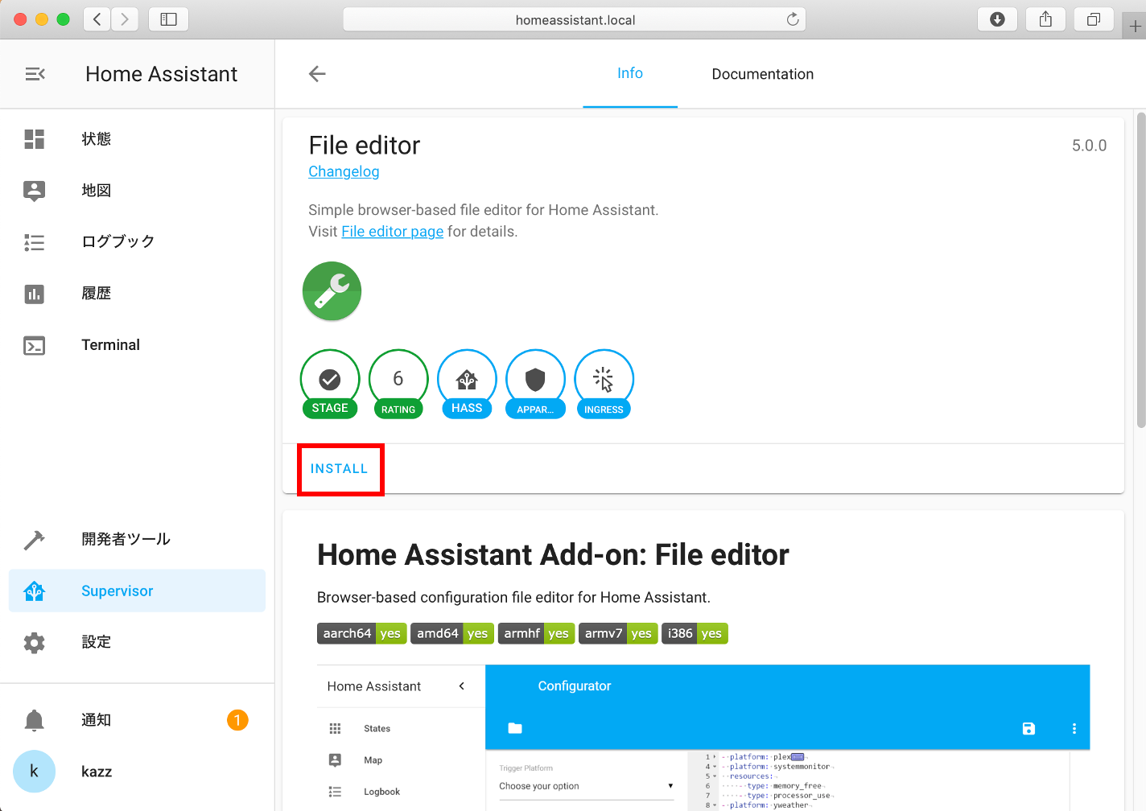Open a new Safari tab
The height and width of the screenshot is (811, 1146).
1135,27
